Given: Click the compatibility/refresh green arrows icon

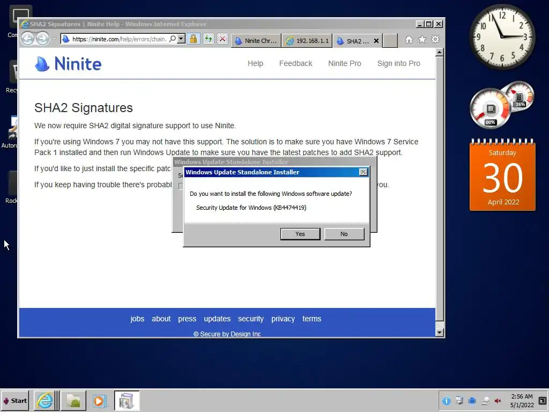Looking at the screenshot, I should coord(209,39).
